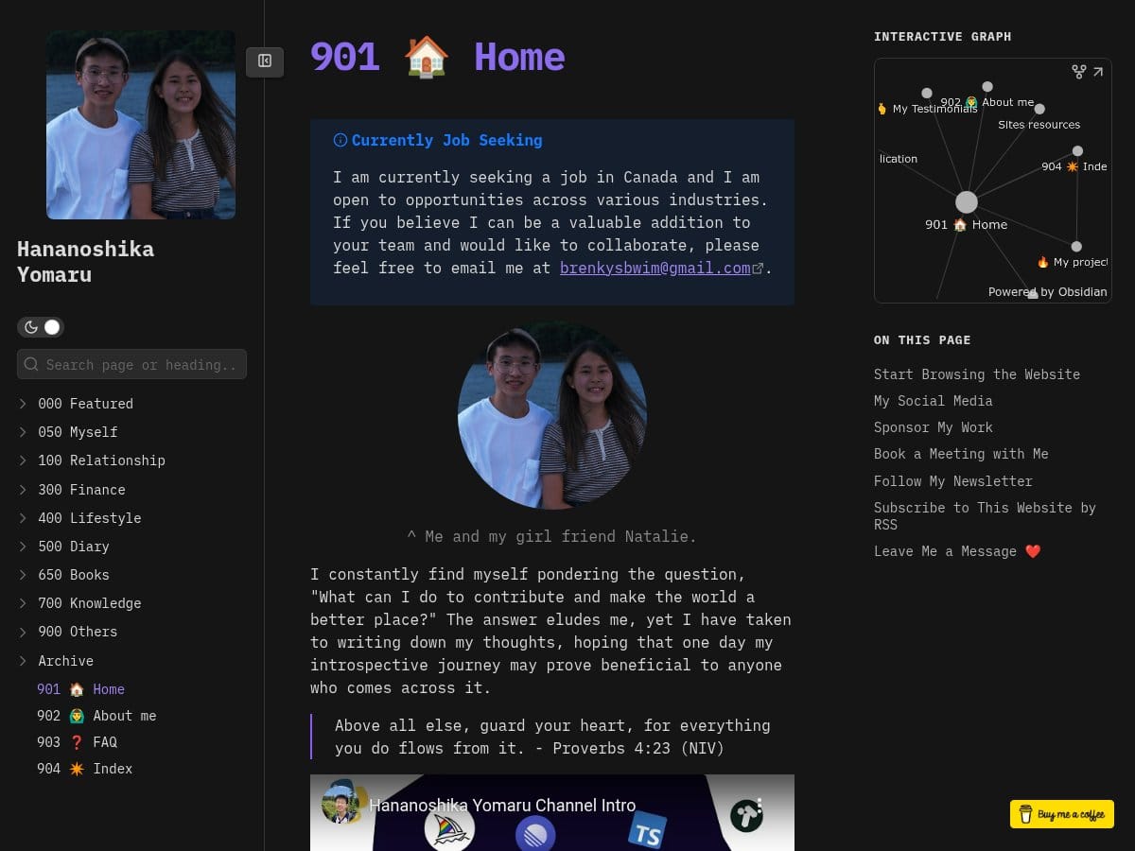Screen dimensions: 1135x851
Task: Open the video's three-dot options menu
Action: [x=759, y=805]
